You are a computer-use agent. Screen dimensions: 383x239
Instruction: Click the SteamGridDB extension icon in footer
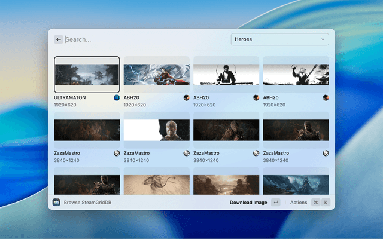[56, 203]
